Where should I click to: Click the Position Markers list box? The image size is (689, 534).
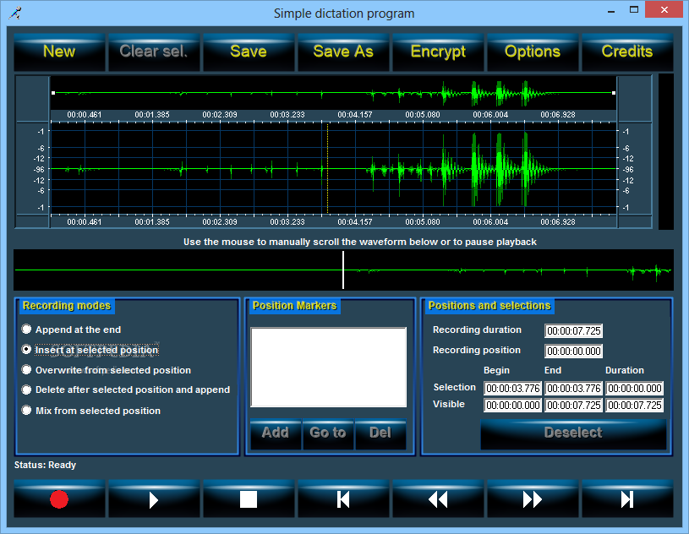[328, 368]
